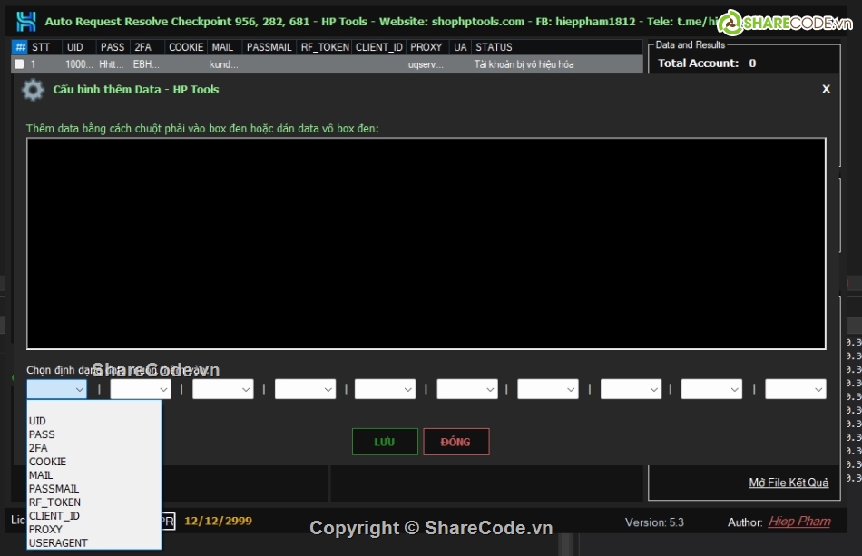Click the STT column header

[44, 47]
